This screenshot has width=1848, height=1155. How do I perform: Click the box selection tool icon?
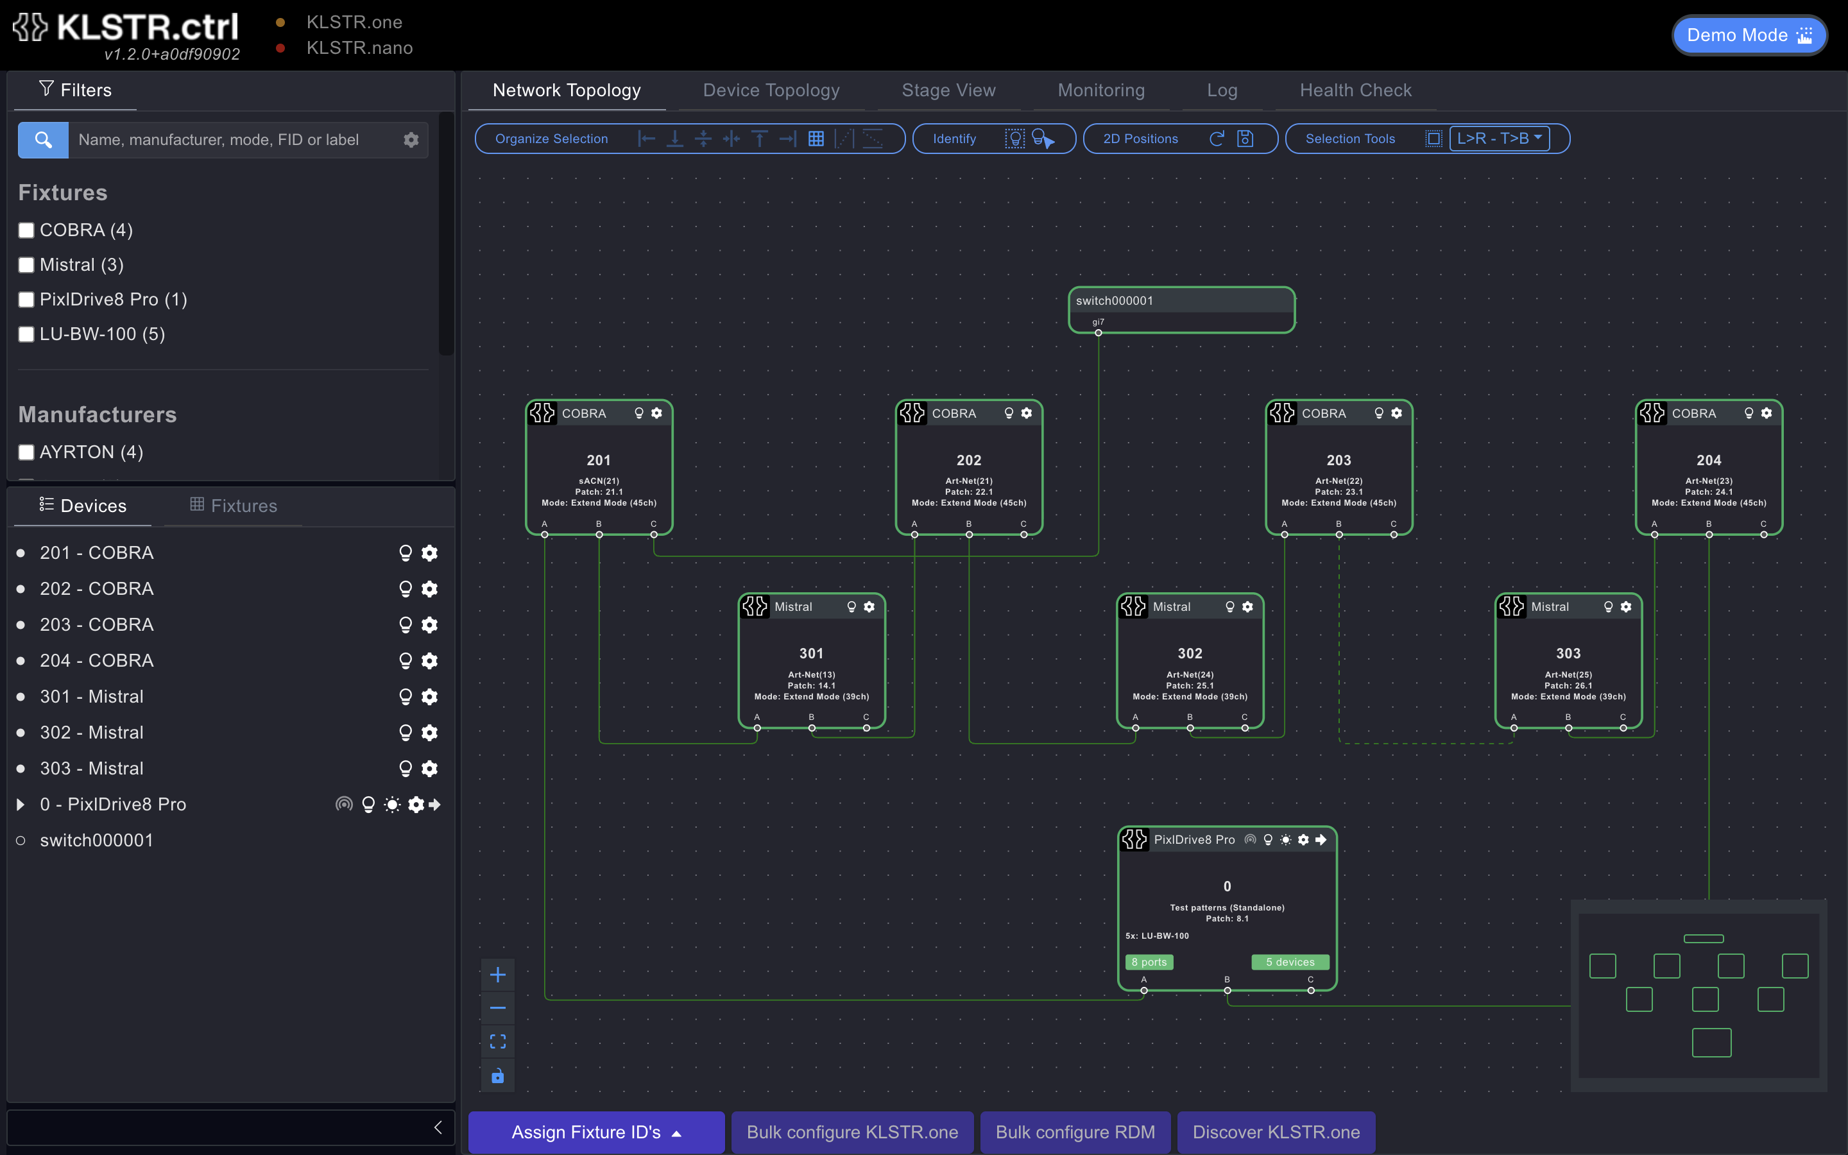(1434, 138)
